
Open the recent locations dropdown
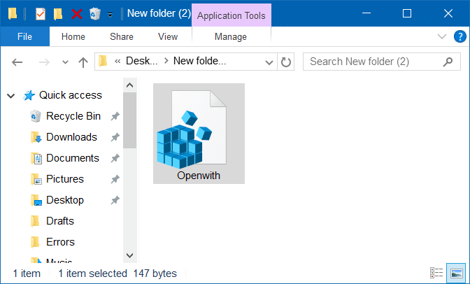tap(65, 62)
